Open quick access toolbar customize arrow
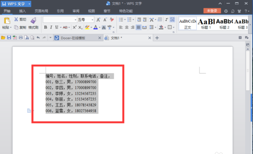 click(50, 38)
